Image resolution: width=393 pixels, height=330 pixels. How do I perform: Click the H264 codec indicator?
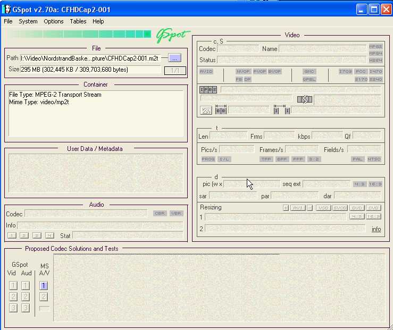(x=375, y=61)
